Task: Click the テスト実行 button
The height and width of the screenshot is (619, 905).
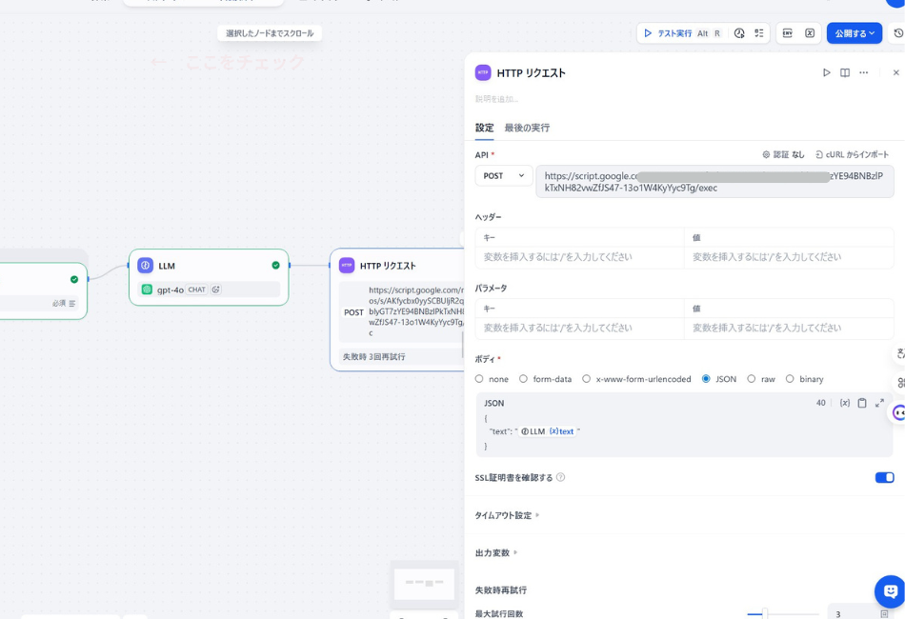Action: point(668,33)
